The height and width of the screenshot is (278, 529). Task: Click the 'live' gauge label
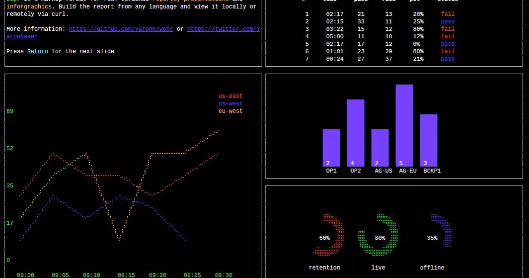[378, 268]
